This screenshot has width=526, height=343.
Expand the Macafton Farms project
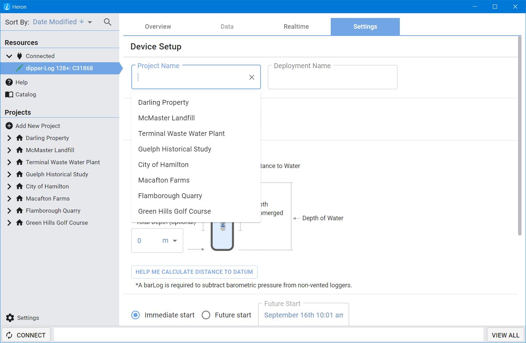pyautogui.click(x=9, y=198)
